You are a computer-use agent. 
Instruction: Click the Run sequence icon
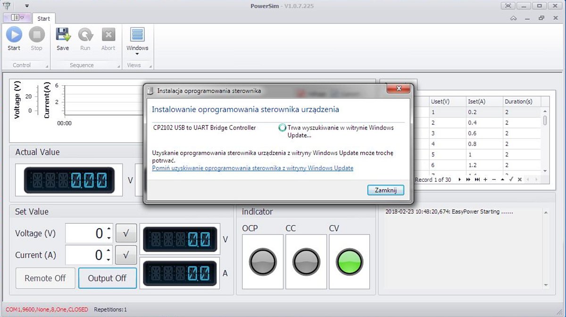click(85, 34)
